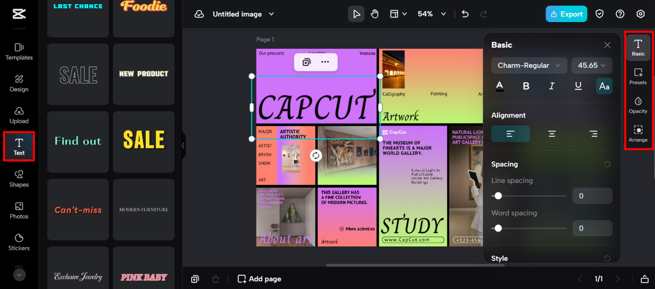
Task: Open the help question mark icon
Action: coord(620,14)
